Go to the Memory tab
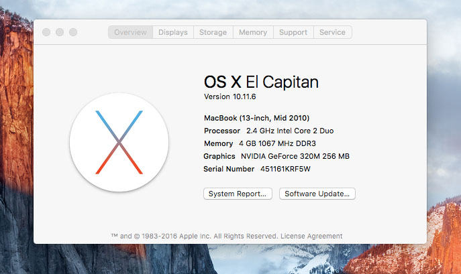 coord(253,32)
